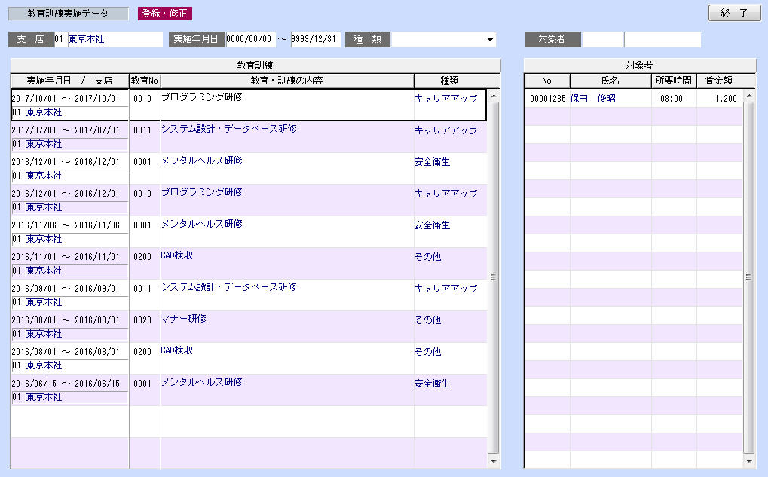Screen dimensions: 768x477
Task: Click the 実施年月日 / 支店 column header
Action: click(x=69, y=81)
